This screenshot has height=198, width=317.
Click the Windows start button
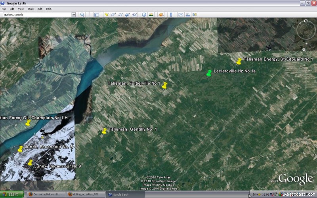coord(11,194)
